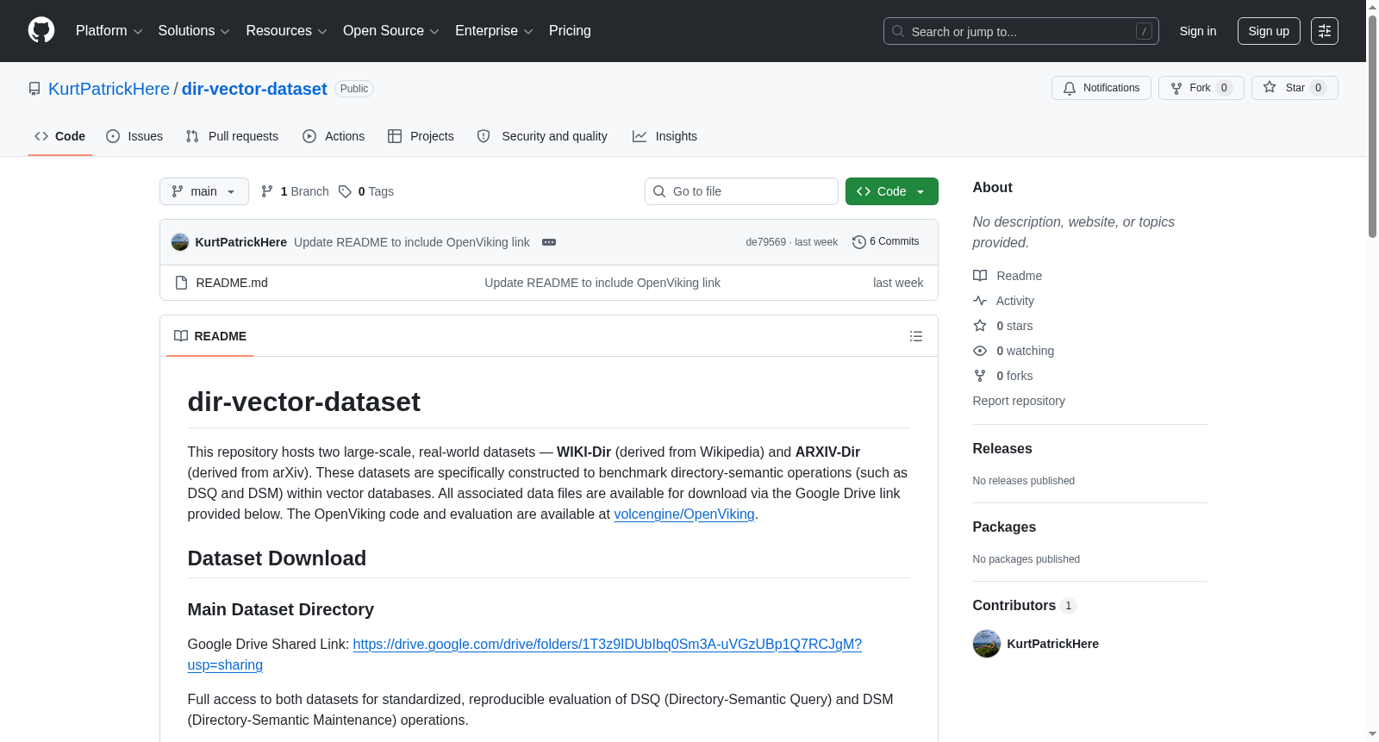The height and width of the screenshot is (742, 1379).
Task: Select the README tab header
Action: [210, 336]
